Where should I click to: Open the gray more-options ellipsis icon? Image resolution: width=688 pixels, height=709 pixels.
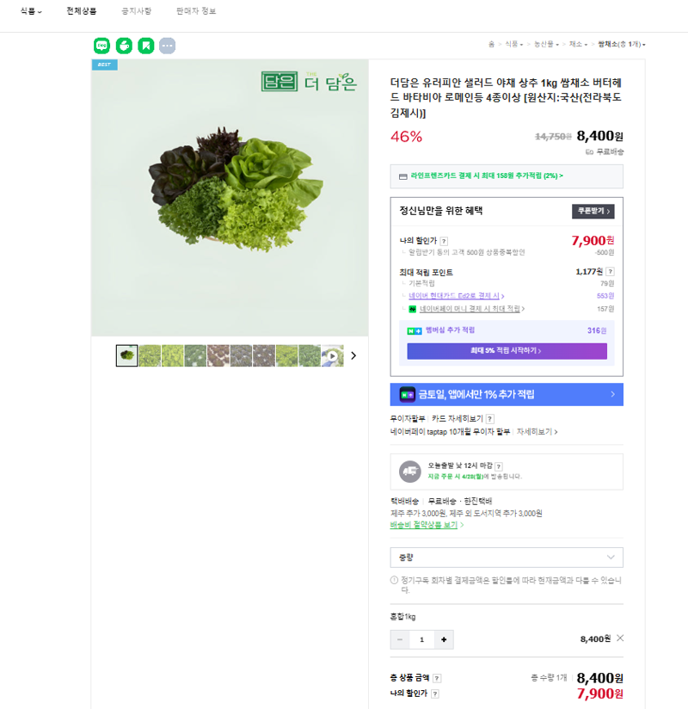(167, 46)
